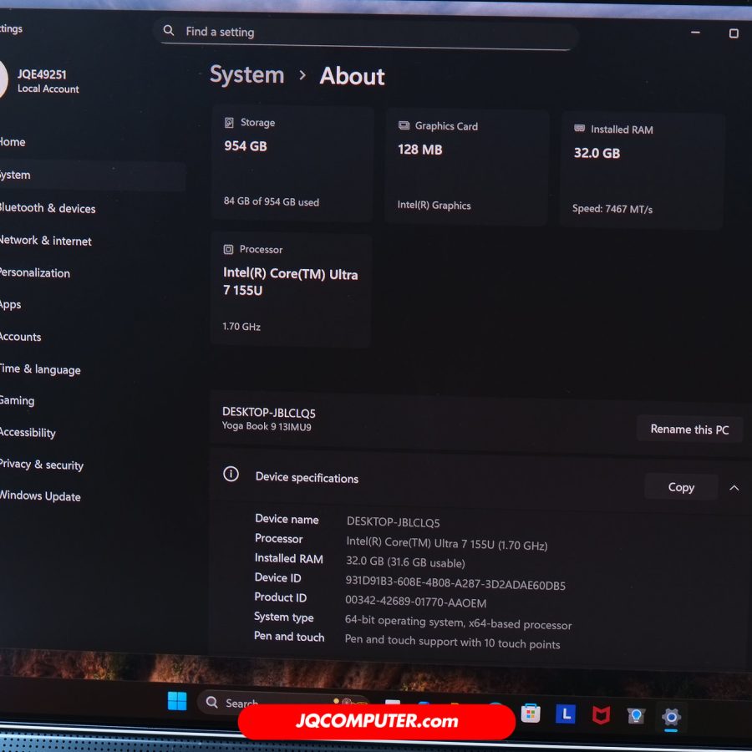This screenshot has width=752, height=752.
Task: Copy the device specifications
Action: tap(680, 487)
